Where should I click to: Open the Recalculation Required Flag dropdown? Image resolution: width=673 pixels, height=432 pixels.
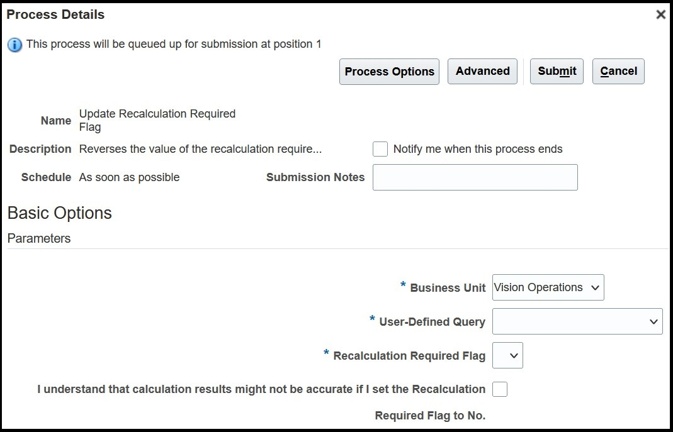pyautogui.click(x=507, y=356)
